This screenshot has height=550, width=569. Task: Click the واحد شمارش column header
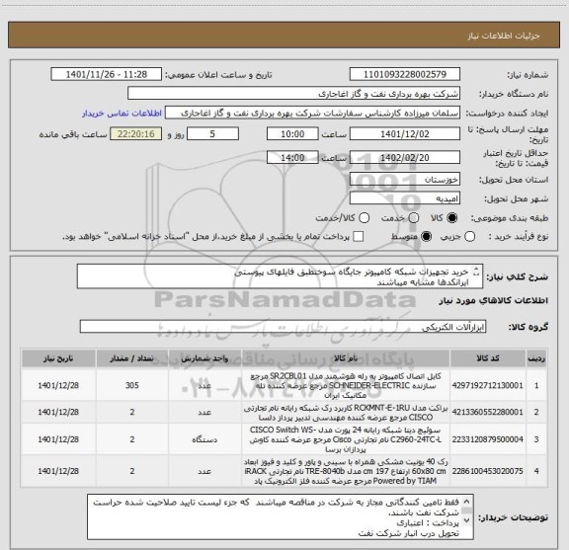pos(204,358)
